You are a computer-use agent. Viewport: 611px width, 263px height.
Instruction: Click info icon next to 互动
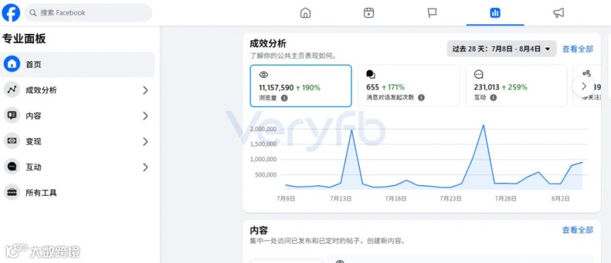point(494,98)
